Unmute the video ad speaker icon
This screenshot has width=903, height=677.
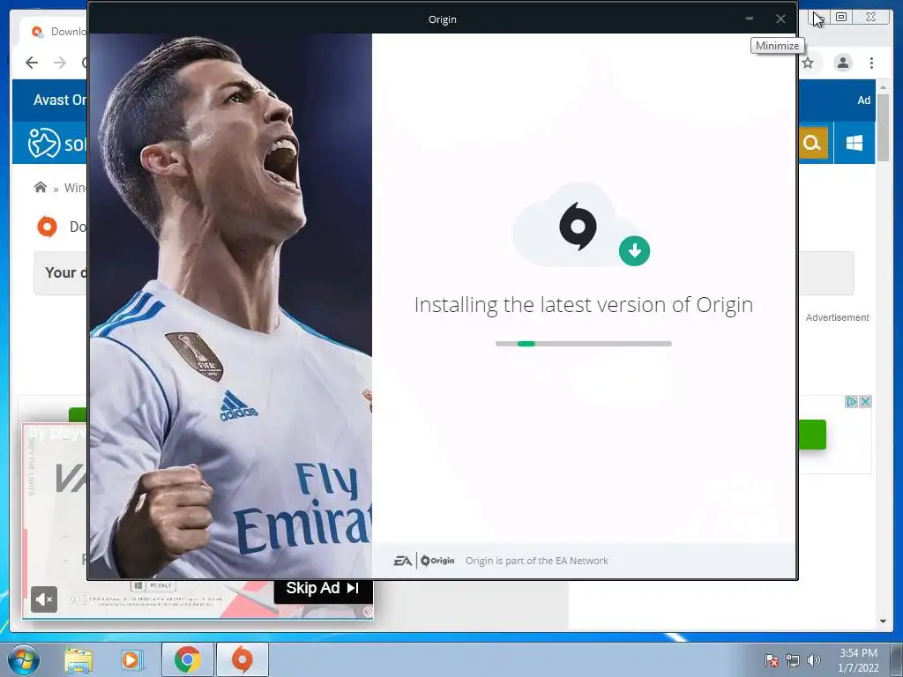coord(44,599)
